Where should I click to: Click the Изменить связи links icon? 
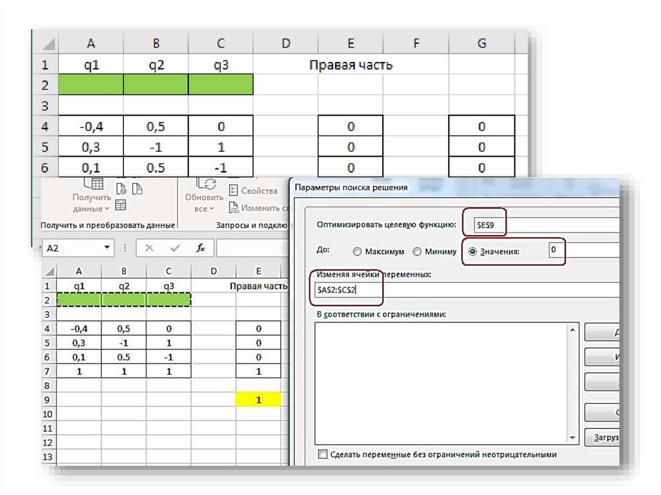coord(234,207)
